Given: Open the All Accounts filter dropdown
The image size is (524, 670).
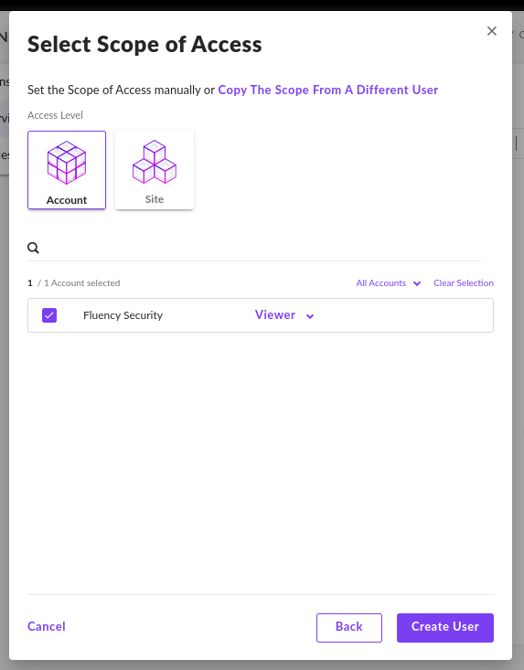Looking at the screenshot, I should pyautogui.click(x=389, y=282).
